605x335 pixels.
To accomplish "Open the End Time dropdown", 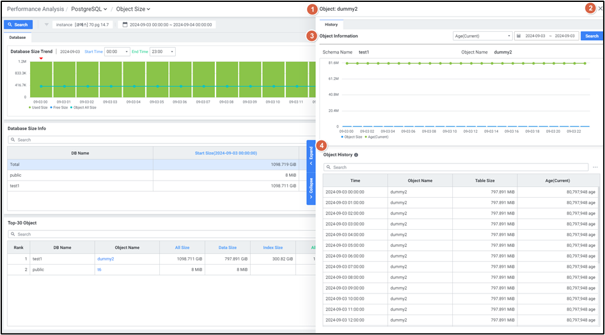I will click(x=162, y=52).
